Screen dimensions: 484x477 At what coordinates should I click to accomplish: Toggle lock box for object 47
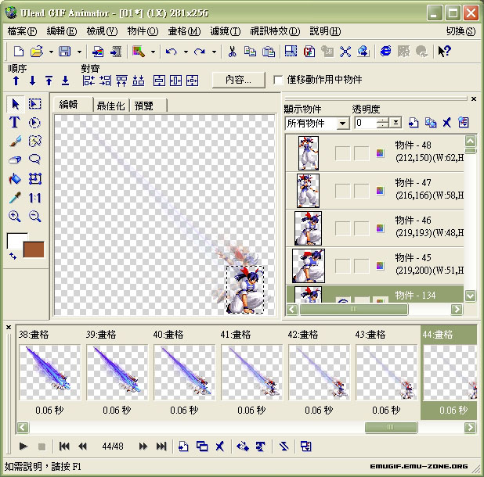362,191
